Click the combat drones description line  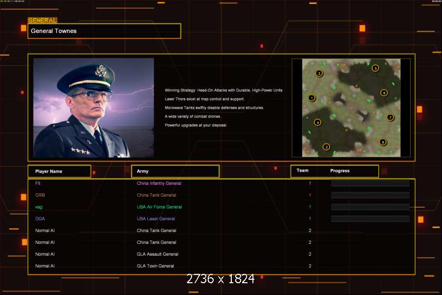pyautogui.click(x=193, y=117)
